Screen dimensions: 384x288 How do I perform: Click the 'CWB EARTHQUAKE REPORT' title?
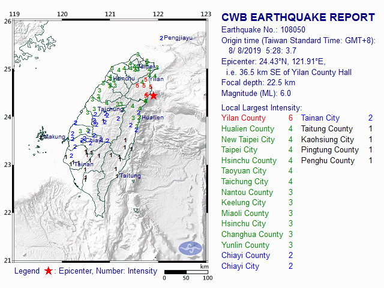[x=298, y=17]
